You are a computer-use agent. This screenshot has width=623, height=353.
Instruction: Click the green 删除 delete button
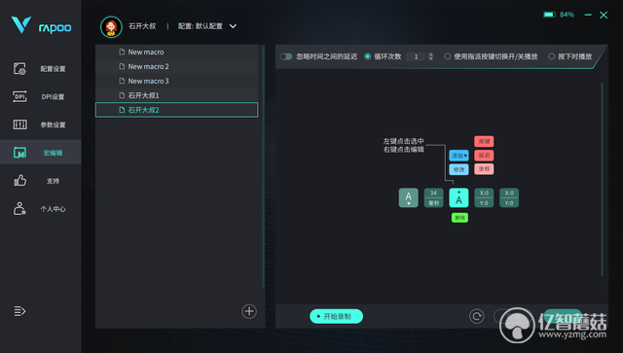459,218
